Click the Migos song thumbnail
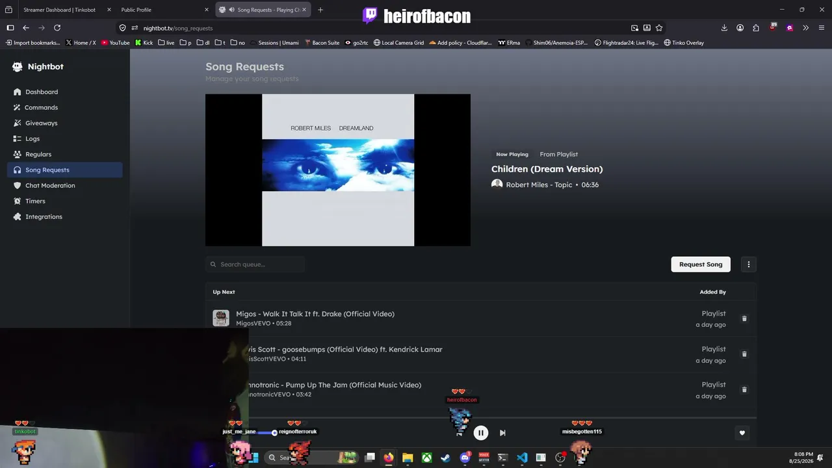832x468 pixels. tap(221, 318)
